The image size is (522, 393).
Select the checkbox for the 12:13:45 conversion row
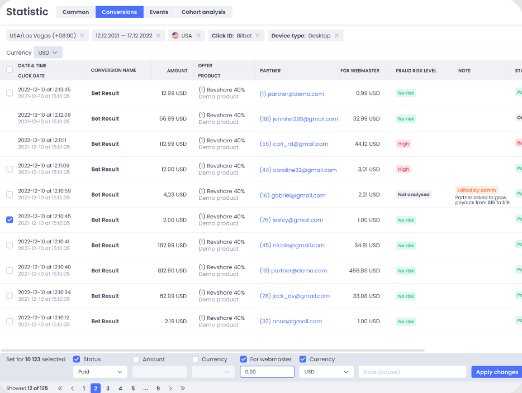click(9, 93)
